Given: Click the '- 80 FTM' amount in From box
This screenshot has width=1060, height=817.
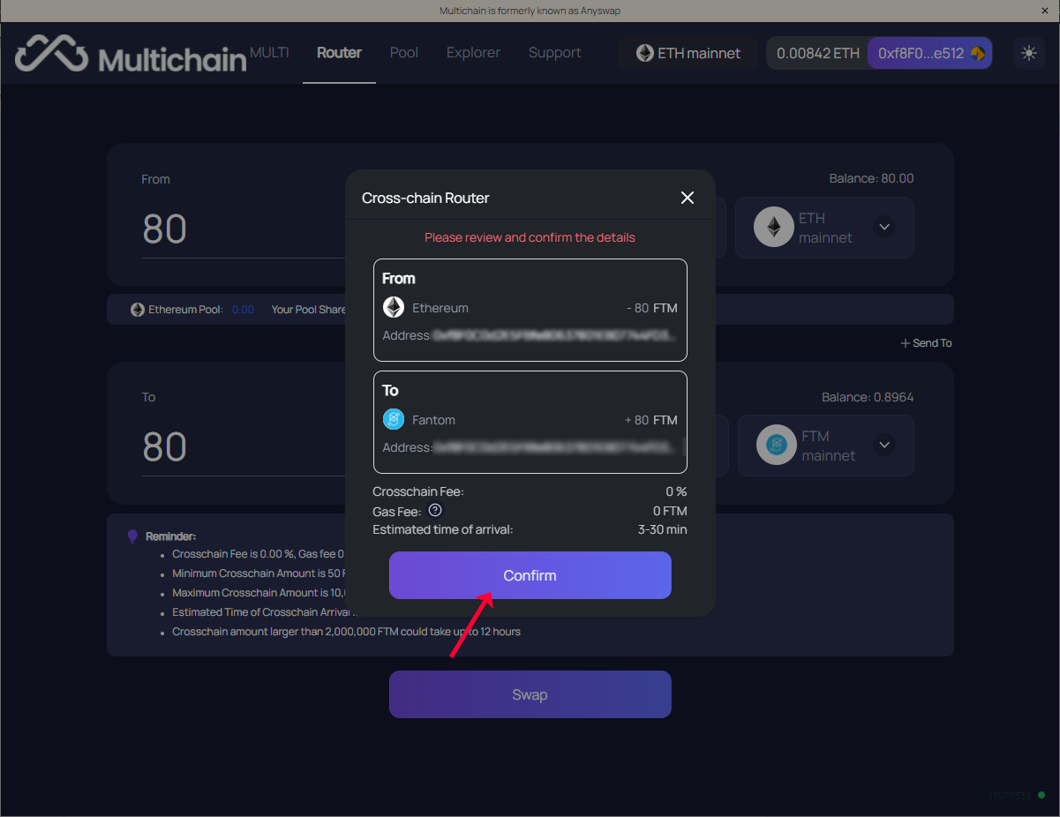Looking at the screenshot, I should pos(652,308).
